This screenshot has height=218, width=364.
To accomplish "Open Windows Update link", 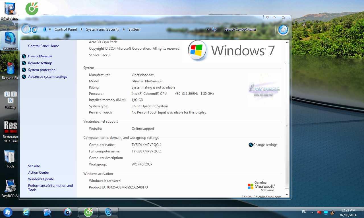I will tap(41, 179).
